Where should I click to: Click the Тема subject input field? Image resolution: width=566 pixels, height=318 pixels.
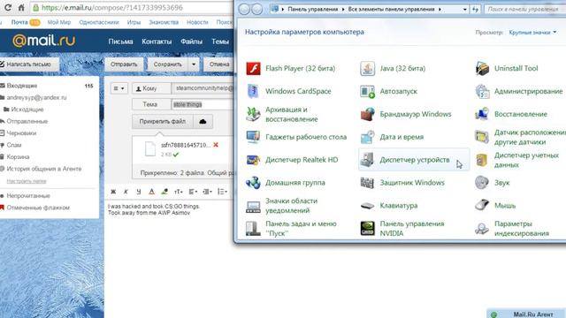tap(203, 104)
